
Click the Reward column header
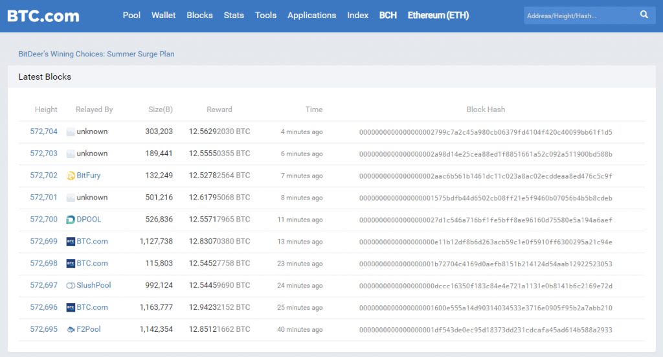219,109
